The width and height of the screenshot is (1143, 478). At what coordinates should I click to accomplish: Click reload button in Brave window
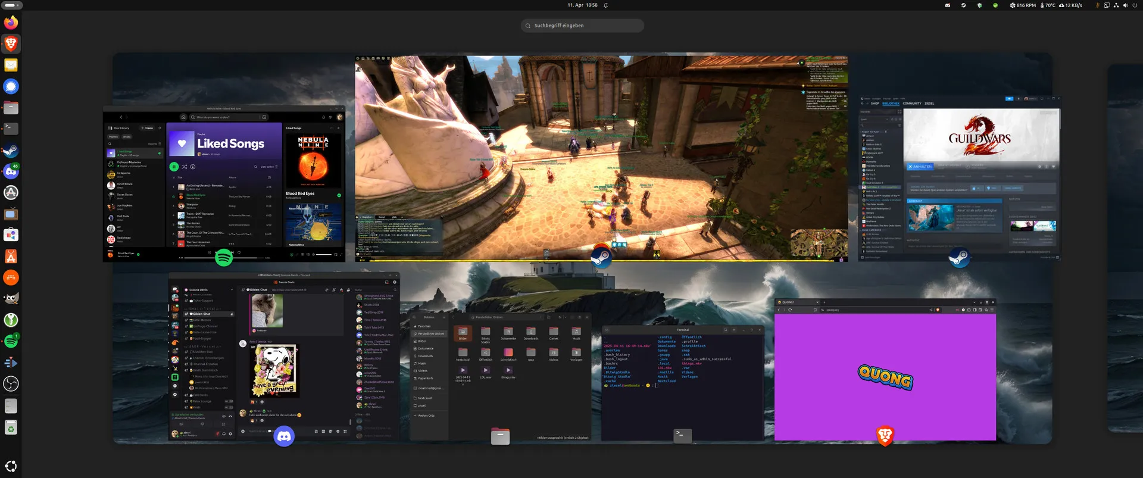(x=790, y=310)
